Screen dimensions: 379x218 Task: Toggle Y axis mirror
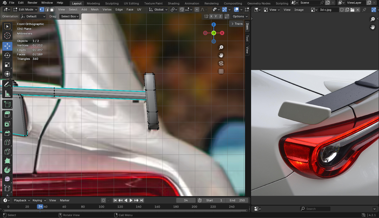click(216, 16)
